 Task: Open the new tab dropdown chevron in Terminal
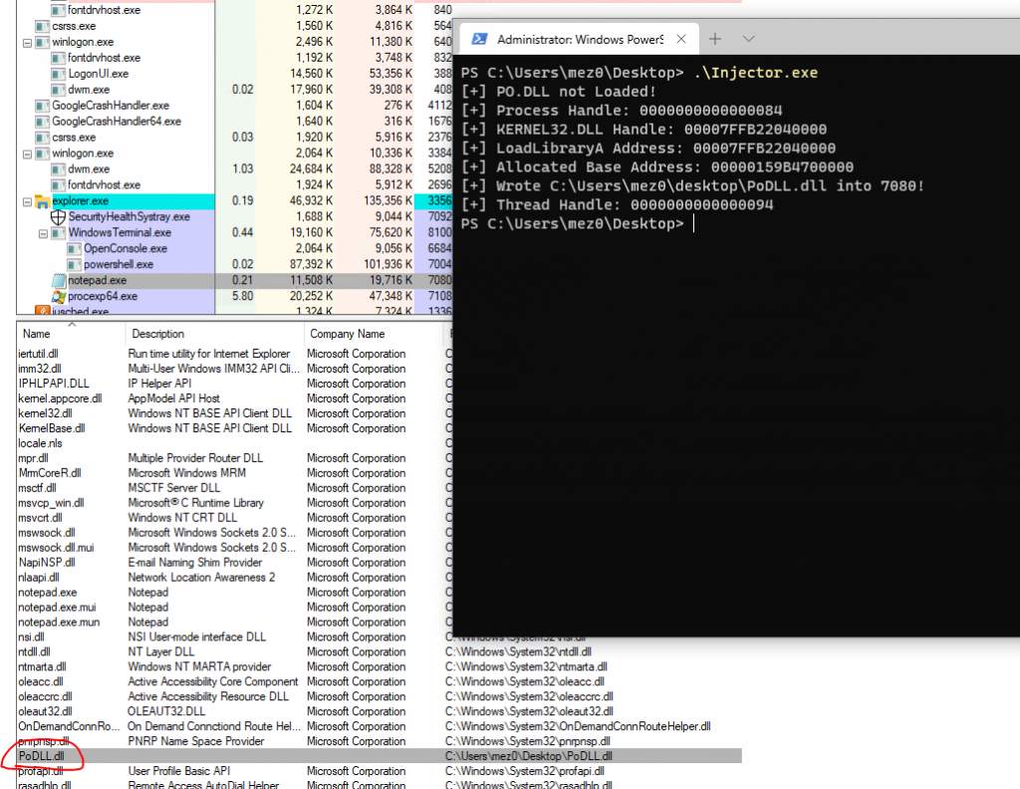click(746, 39)
